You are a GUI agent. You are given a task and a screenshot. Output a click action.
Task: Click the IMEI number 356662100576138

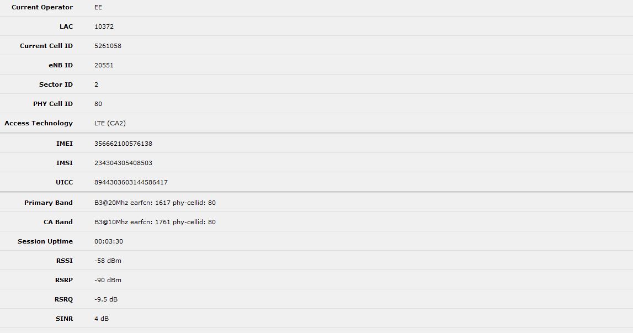(x=123, y=144)
